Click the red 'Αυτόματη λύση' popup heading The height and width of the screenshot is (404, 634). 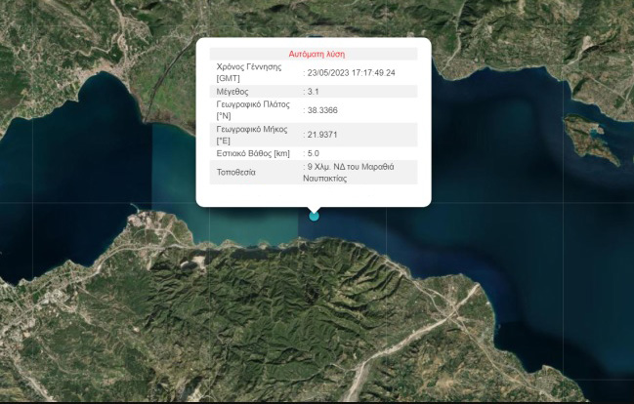pos(317,55)
